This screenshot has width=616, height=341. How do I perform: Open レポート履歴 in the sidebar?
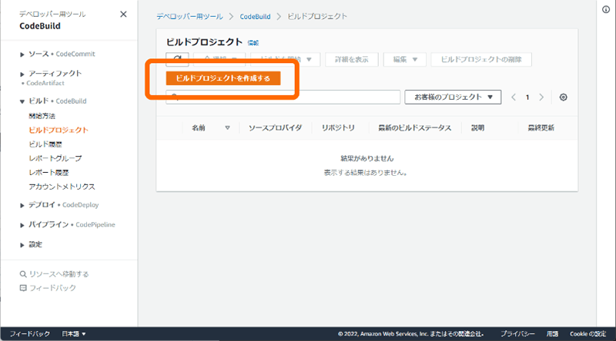(x=49, y=173)
